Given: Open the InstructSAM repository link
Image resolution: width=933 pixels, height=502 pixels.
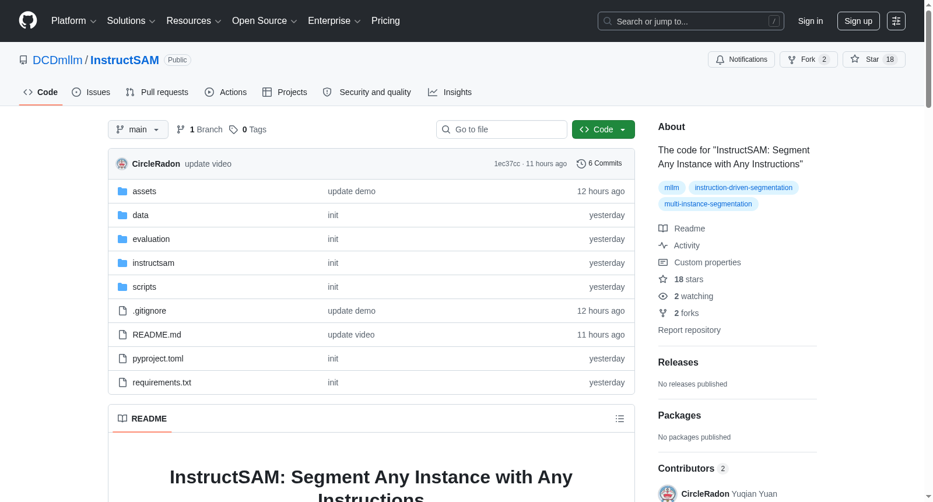Looking at the screenshot, I should (x=125, y=60).
